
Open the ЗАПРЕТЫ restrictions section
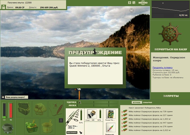tap(171, 96)
